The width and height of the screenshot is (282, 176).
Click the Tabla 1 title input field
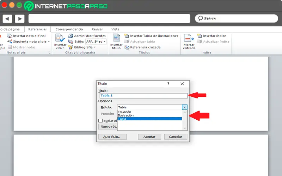[x=143, y=95]
